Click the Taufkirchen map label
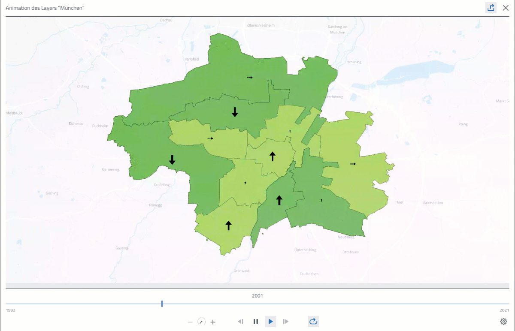515x331 pixels. pos(309,274)
